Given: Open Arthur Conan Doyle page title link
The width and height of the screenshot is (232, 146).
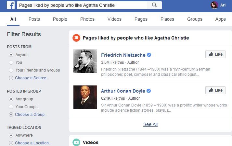Looking at the screenshot, I should tap(123, 91).
